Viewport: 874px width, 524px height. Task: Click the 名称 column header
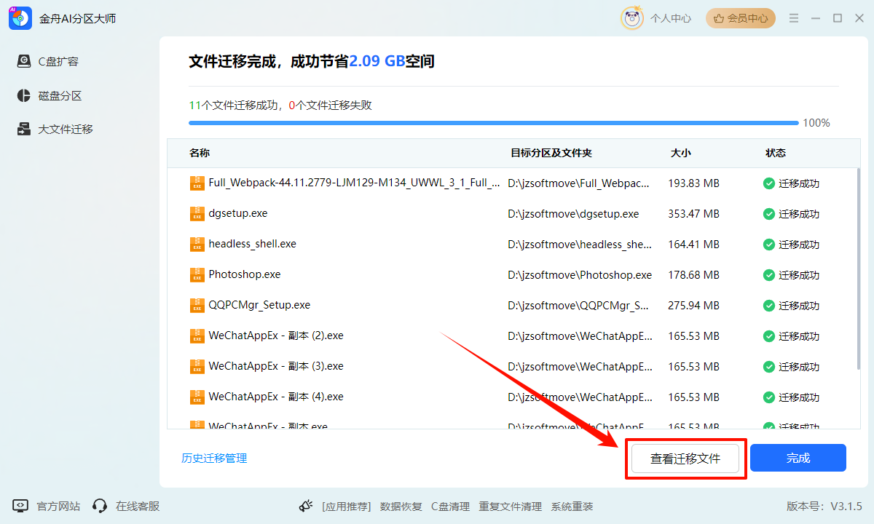(x=200, y=153)
